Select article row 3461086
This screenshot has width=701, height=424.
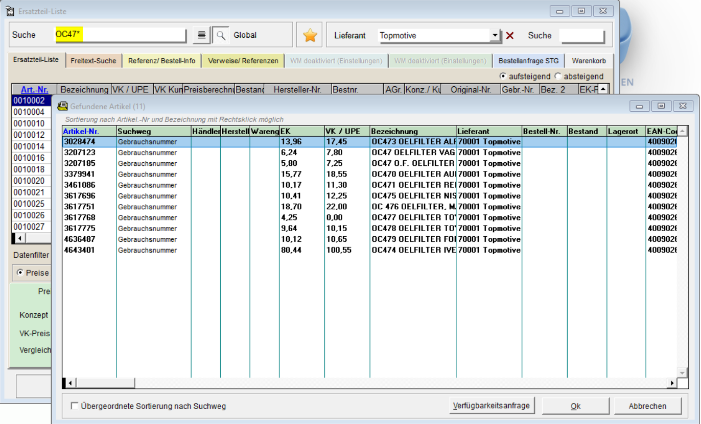tap(369, 185)
